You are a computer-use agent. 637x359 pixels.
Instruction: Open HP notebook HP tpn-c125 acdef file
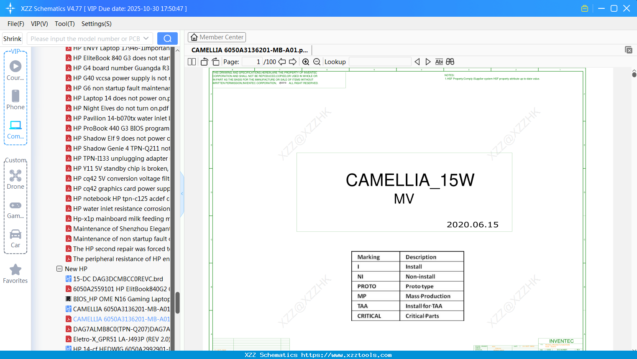coord(118,199)
